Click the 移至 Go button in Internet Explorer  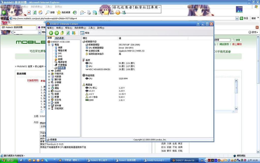click(x=244, y=18)
